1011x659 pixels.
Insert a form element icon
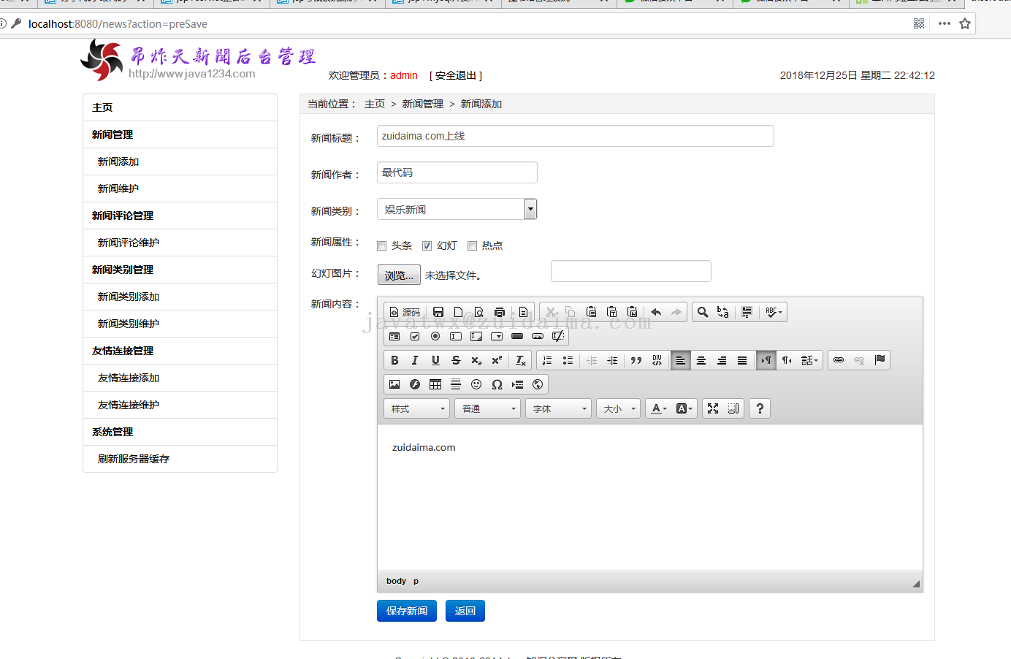(394, 336)
